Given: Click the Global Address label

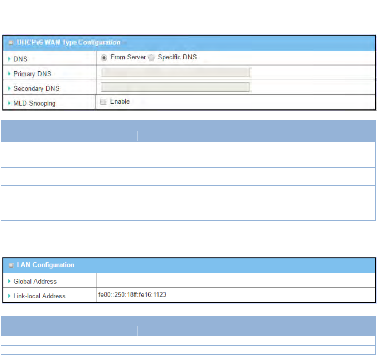Looking at the screenshot, I should [35, 282].
